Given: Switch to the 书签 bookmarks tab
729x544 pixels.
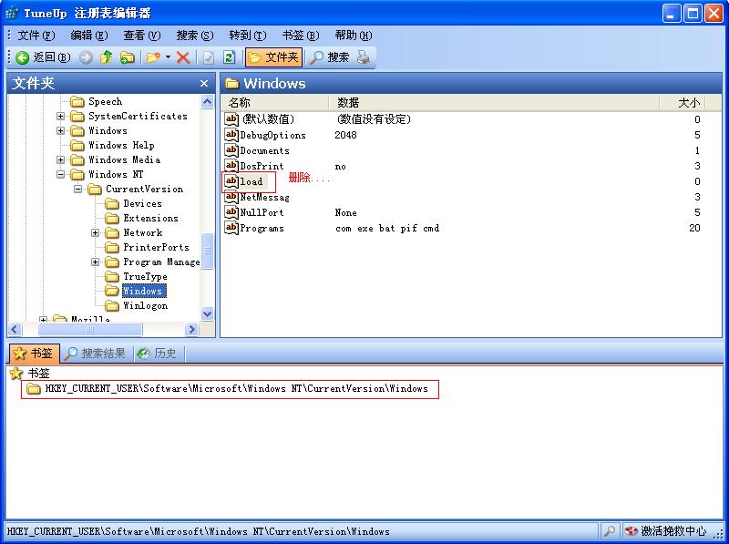Looking at the screenshot, I should click(34, 354).
